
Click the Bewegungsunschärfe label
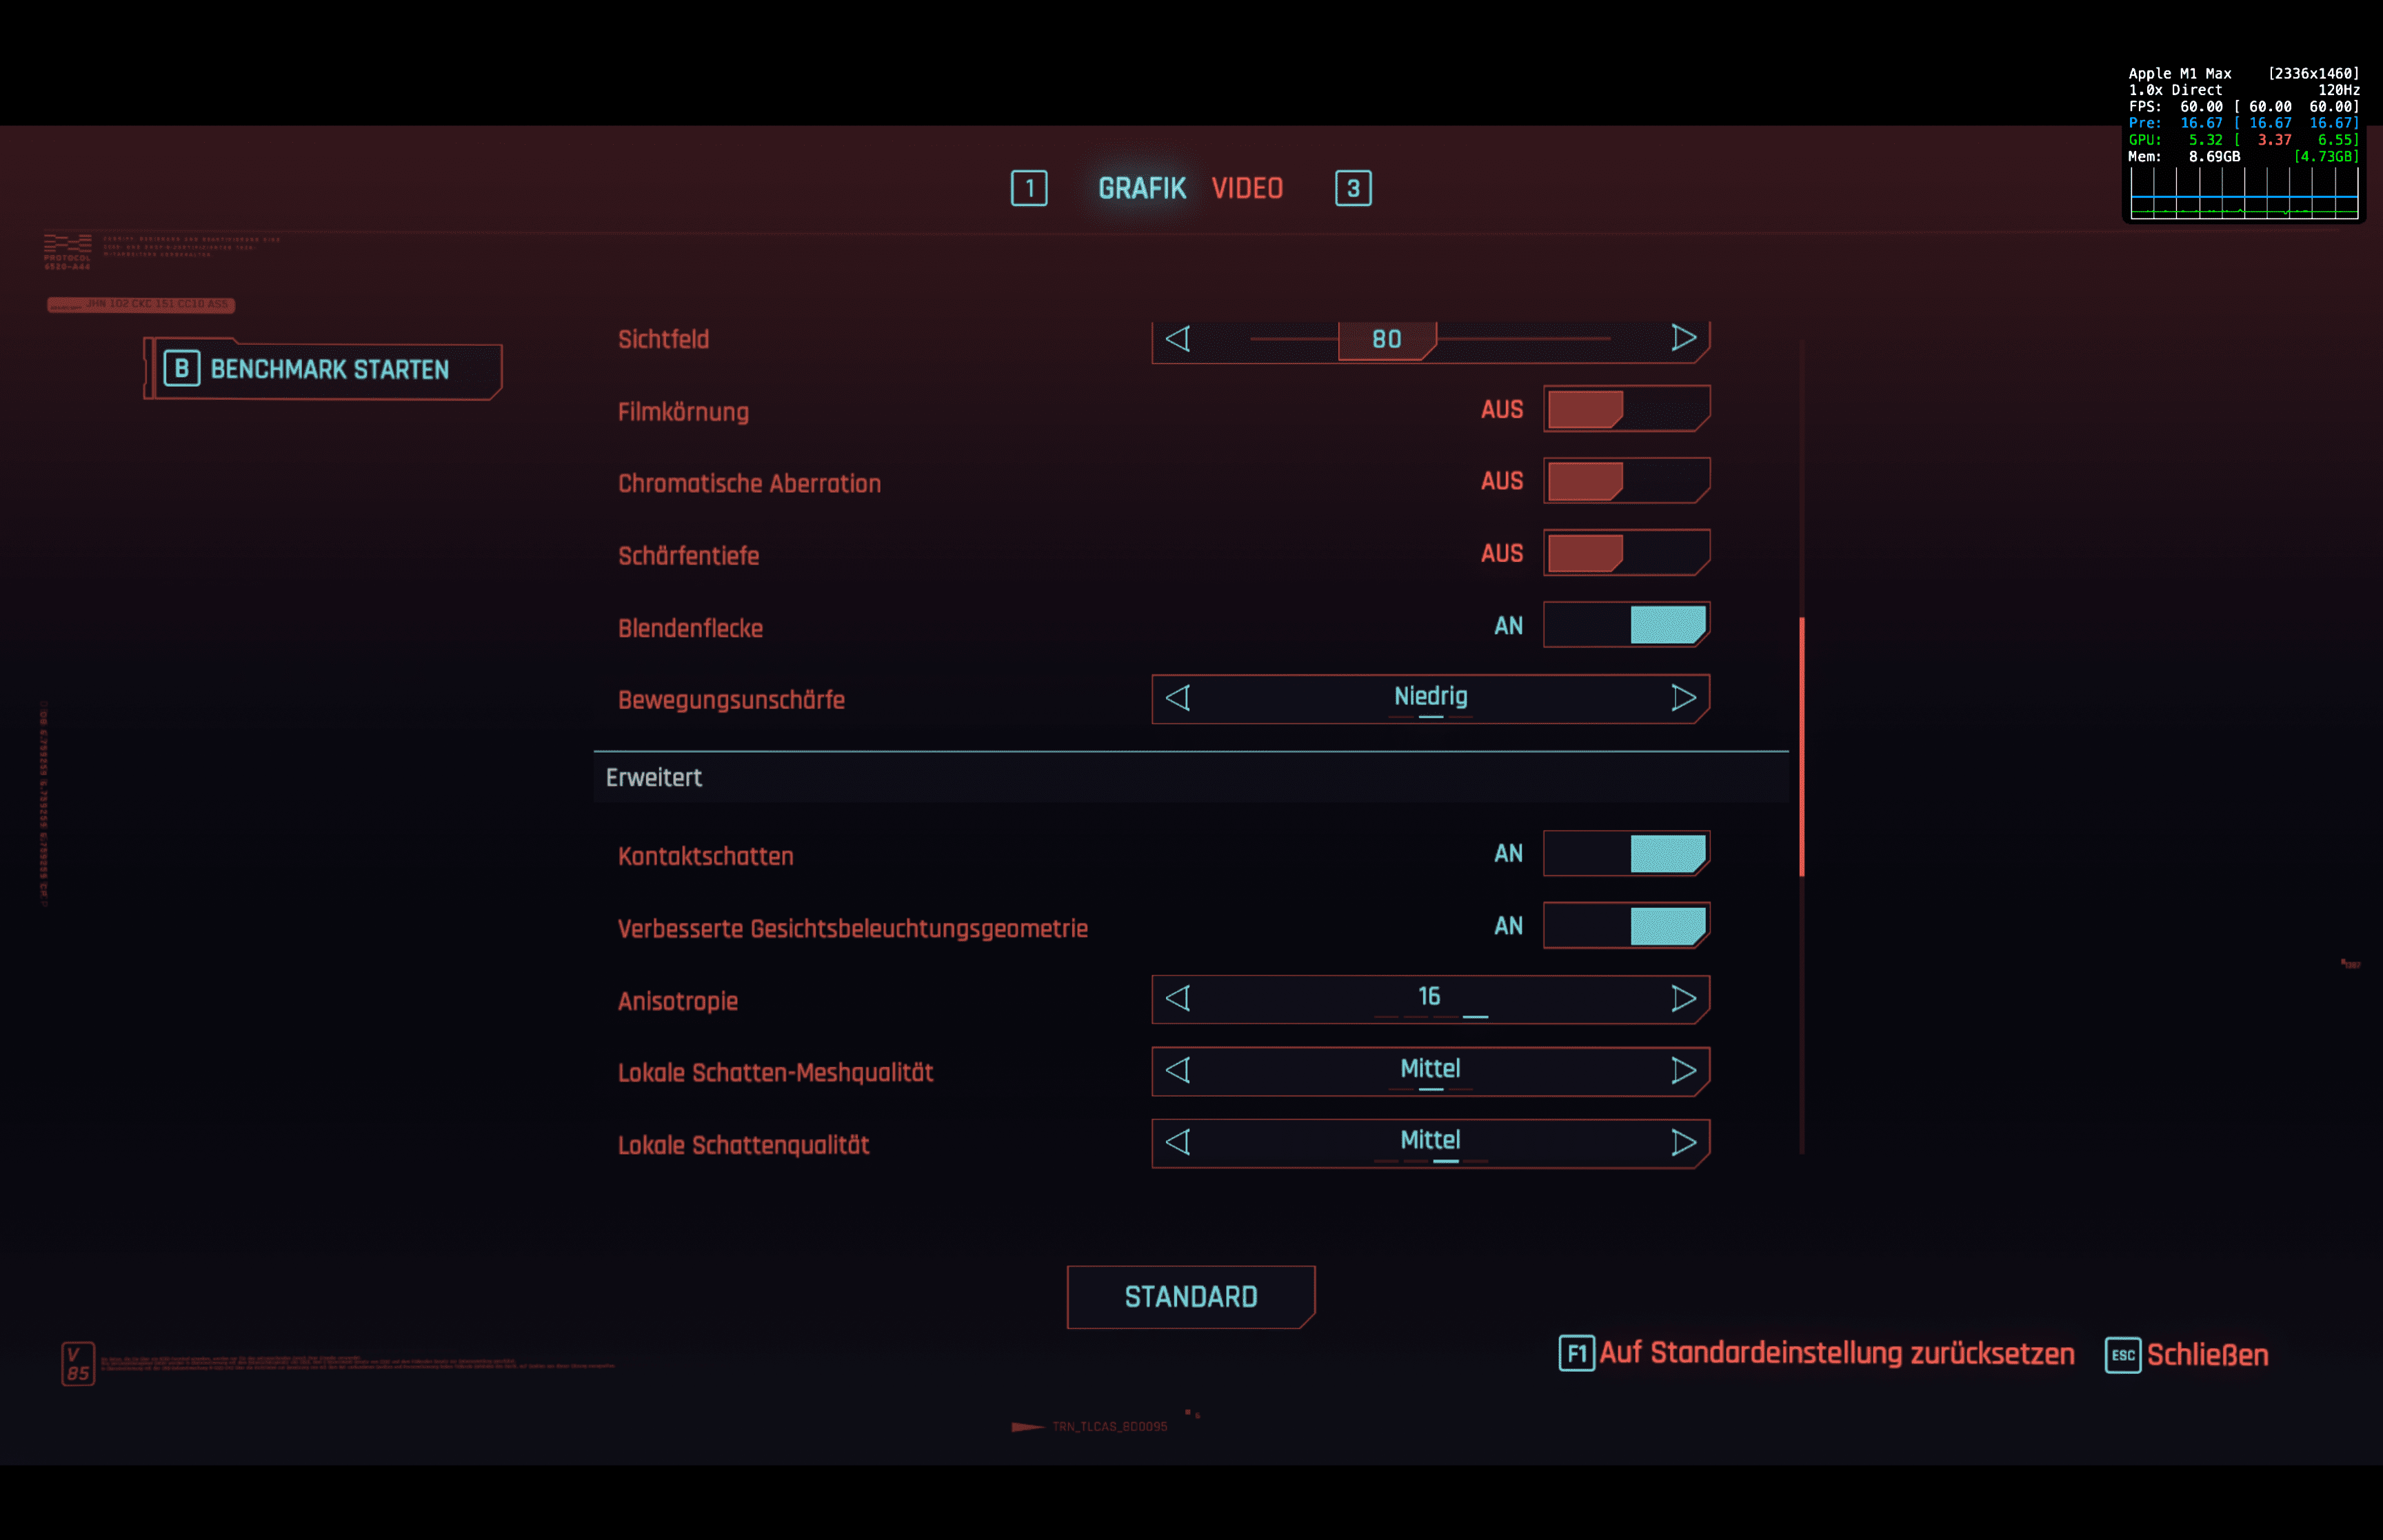[x=731, y=700]
